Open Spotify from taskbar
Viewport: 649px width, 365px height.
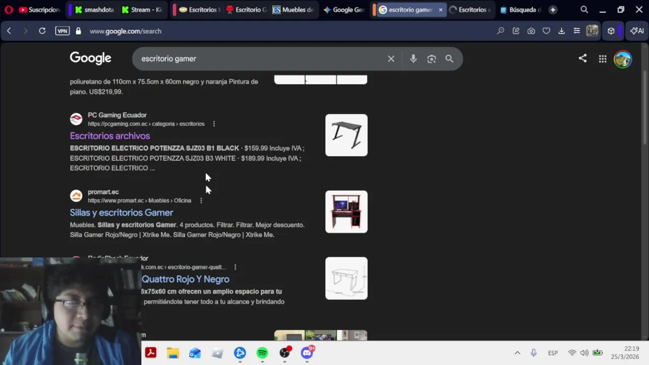point(262,352)
